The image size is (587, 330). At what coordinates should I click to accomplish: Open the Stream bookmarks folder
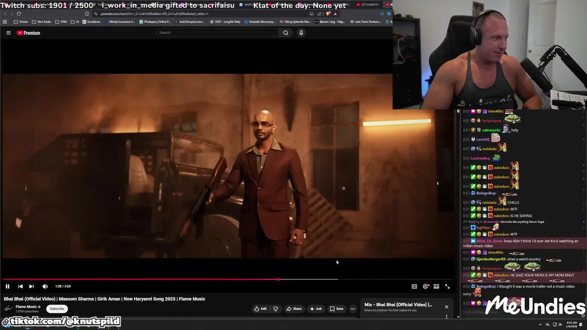click(x=21, y=22)
